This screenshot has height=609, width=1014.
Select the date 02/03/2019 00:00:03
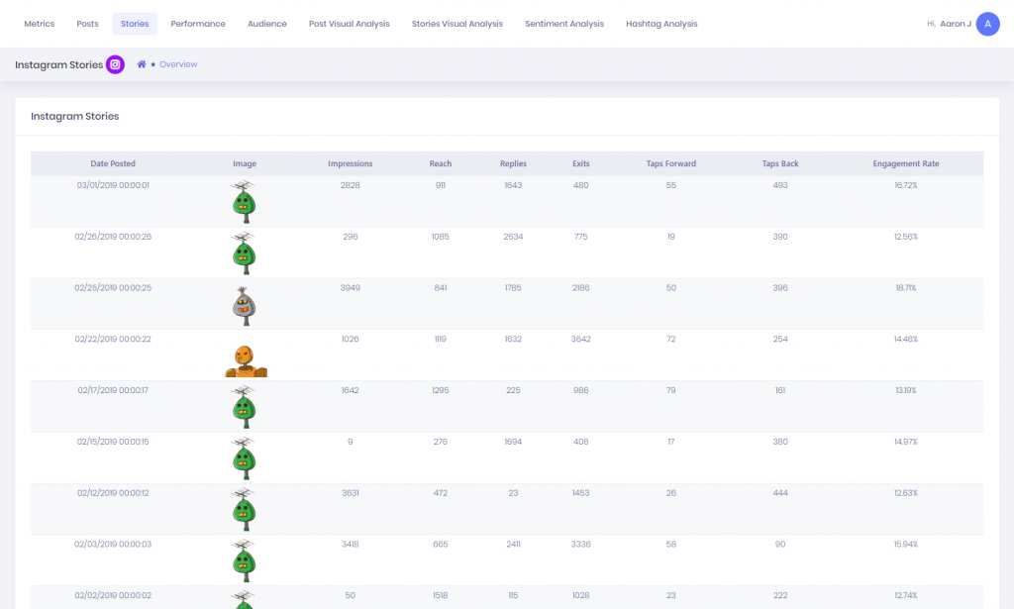point(113,545)
